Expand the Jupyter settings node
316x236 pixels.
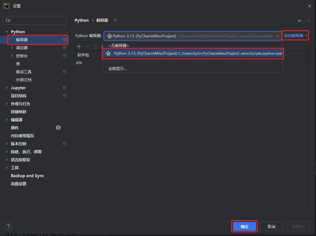pyautogui.click(x=7, y=88)
